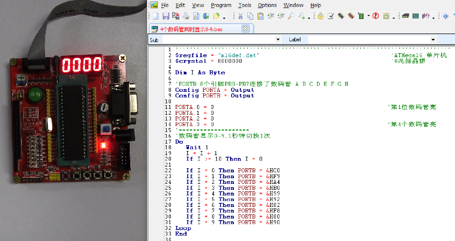Click the green Program chip icon
This screenshot has height=241, width=455.
pos(361,16)
